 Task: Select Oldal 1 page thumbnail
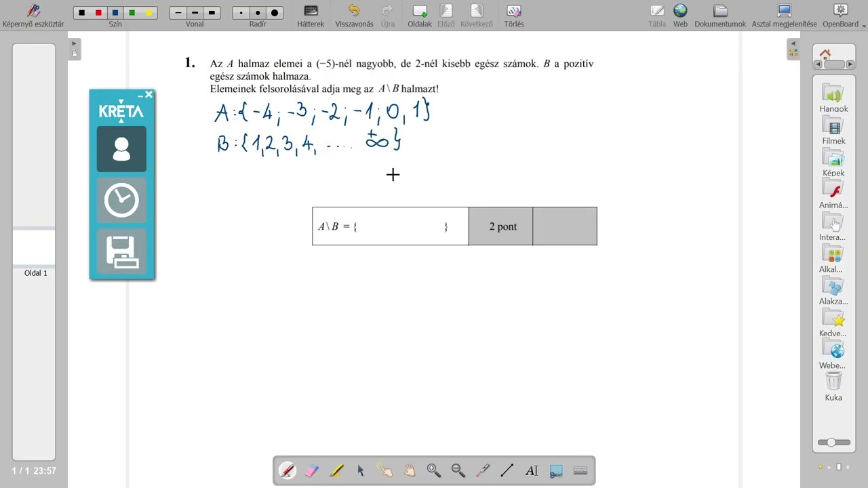tap(35, 248)
